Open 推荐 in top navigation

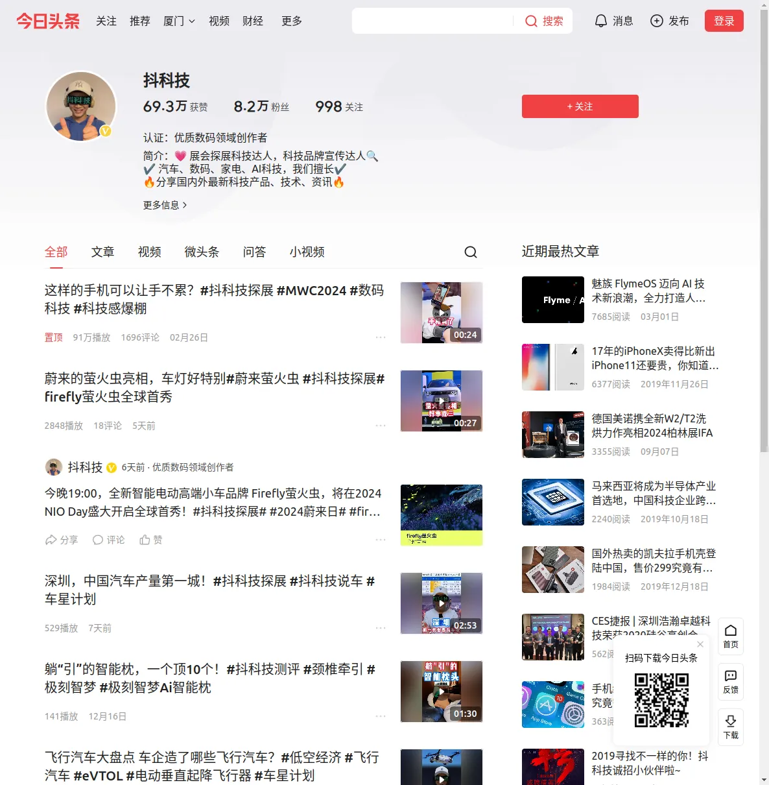140,21
